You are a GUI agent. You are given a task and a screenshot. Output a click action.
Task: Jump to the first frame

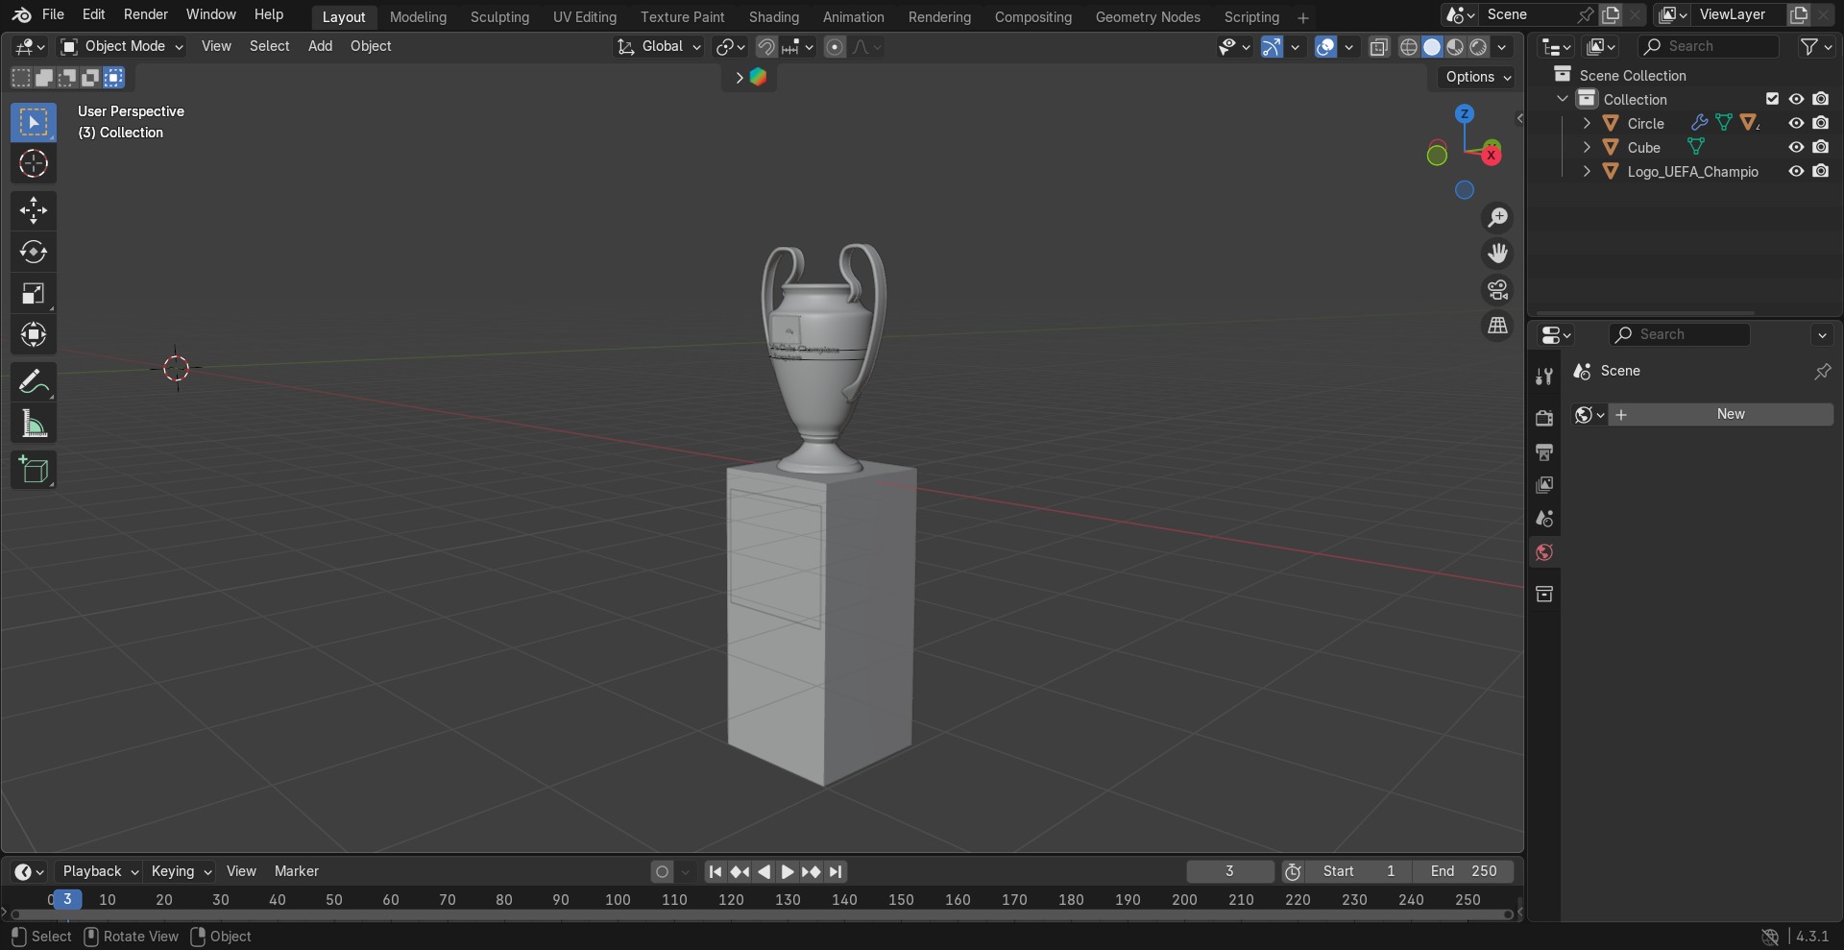[716, 872]
